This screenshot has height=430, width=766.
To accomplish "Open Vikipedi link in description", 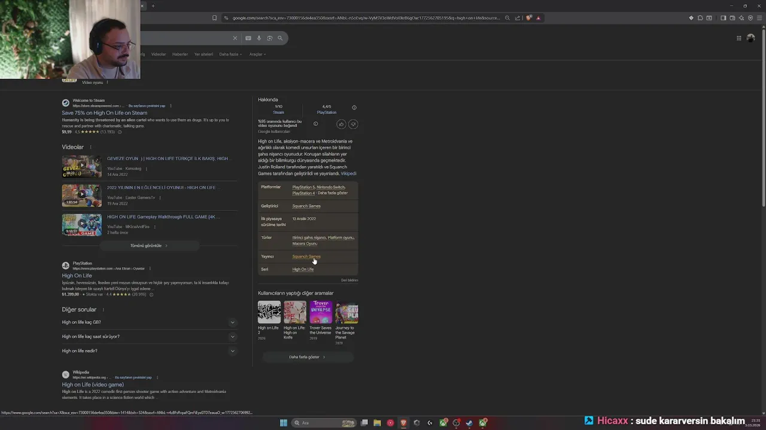I will (x=348, y=174).
